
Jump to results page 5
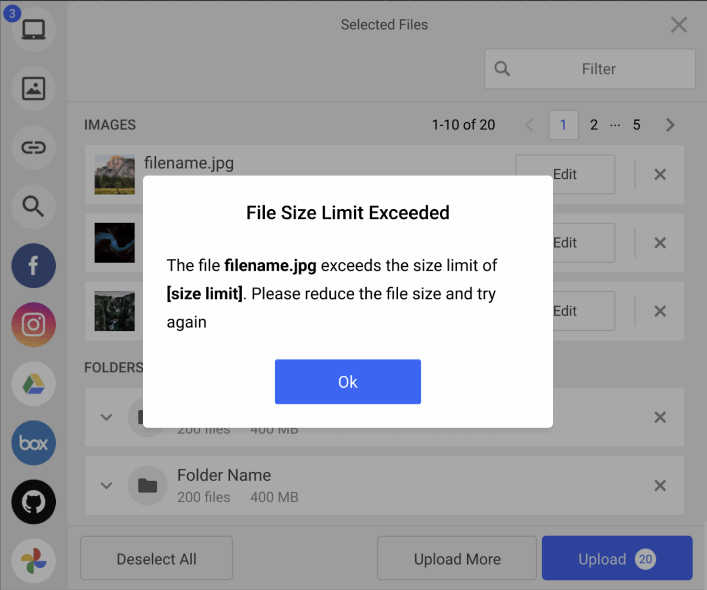(636, 125)
